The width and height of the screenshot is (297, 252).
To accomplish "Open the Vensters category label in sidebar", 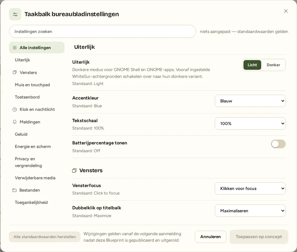I will pos(28,72).
